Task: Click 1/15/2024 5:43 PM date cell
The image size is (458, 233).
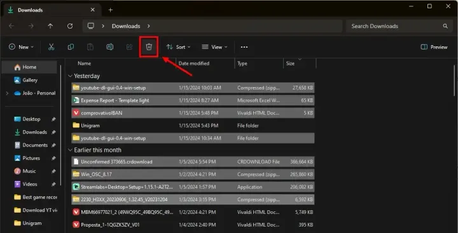Action: [198, 126]
